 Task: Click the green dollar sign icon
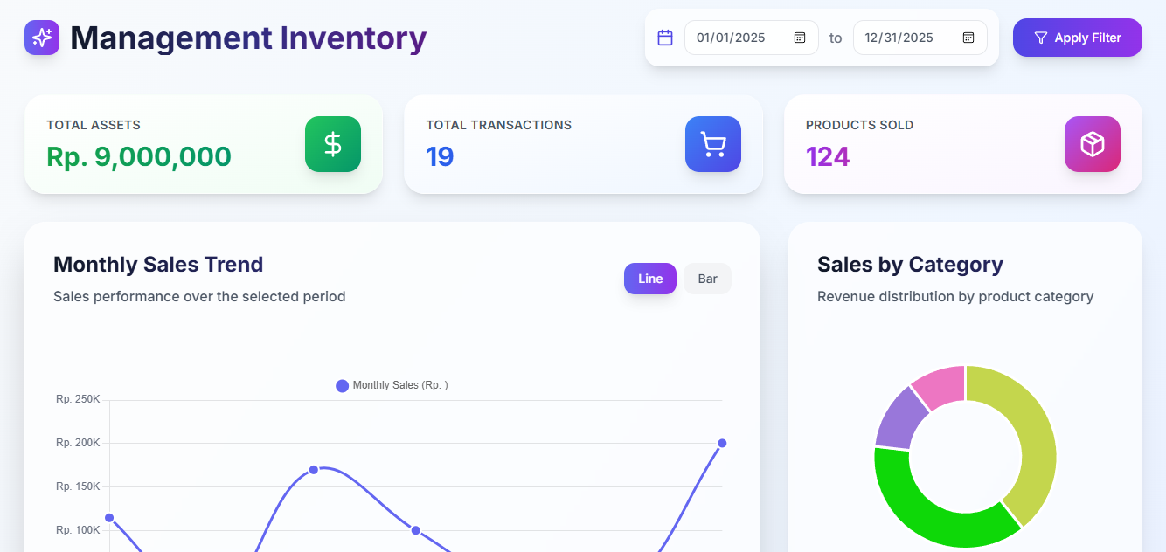click(332, 144)
